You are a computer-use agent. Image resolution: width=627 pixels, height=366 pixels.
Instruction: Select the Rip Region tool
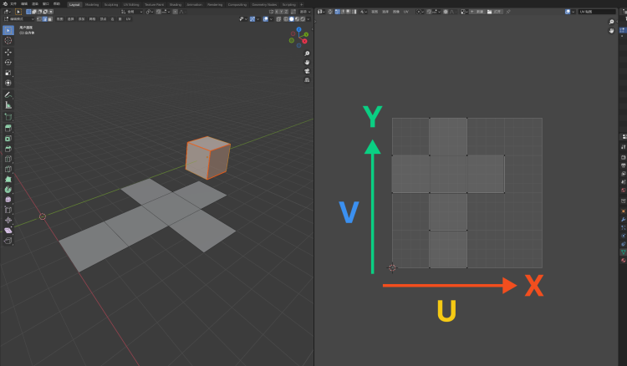[x=8, y=241]
